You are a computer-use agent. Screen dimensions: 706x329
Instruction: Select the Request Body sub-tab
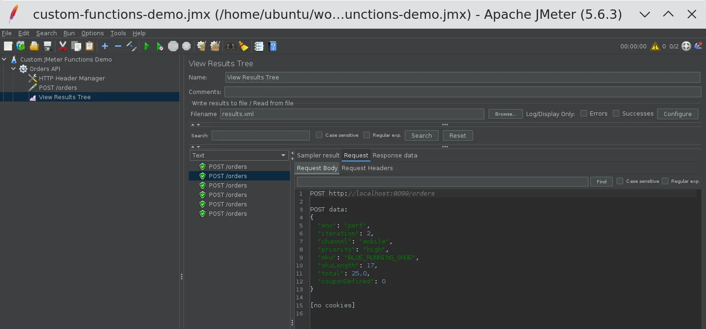pos(317,168)
